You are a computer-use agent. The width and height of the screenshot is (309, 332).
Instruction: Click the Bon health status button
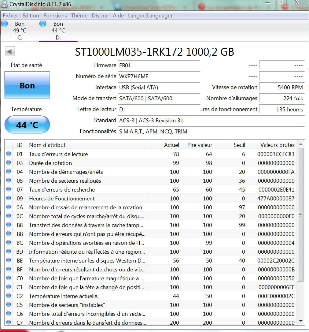[27, 85]
